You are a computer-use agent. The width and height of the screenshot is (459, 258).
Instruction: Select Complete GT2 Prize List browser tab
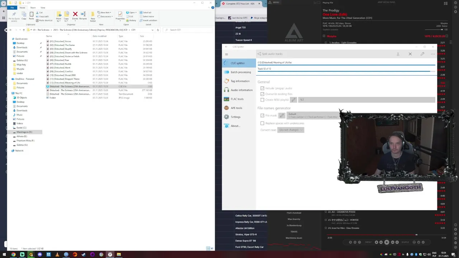click(x=241, y=4)
